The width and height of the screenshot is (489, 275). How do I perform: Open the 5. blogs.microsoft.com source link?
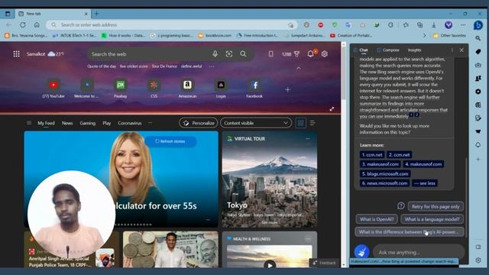pyautogui.click(x=385, y=173)
